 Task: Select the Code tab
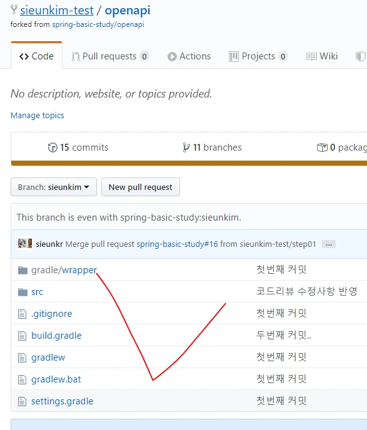click(36, 56)
